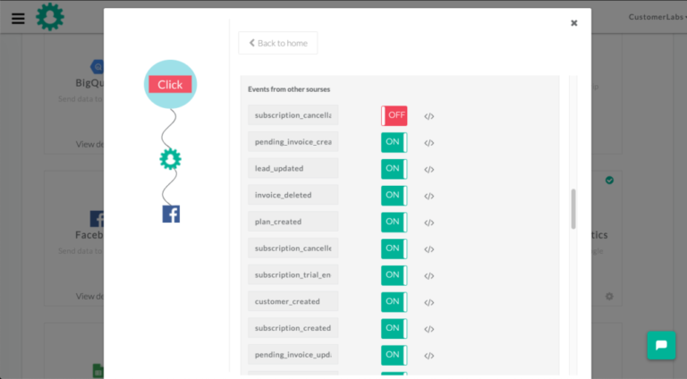Switch off subscription_trial_en toggle
687x379 pixels.
point(394,275)
